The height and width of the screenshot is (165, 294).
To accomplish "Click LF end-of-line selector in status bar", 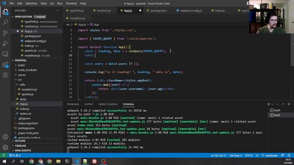I will point(257,155).
